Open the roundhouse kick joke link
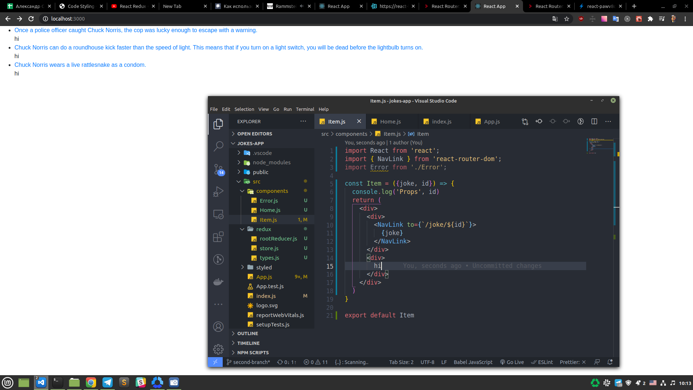The image size is (693, 390). pos(219,48)
